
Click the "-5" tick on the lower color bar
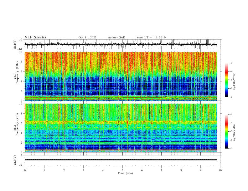231,131
